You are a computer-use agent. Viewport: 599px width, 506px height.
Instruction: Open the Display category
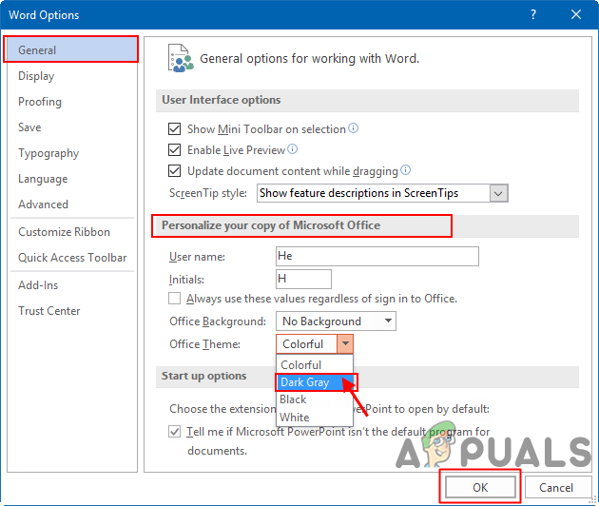pos(71,76)
